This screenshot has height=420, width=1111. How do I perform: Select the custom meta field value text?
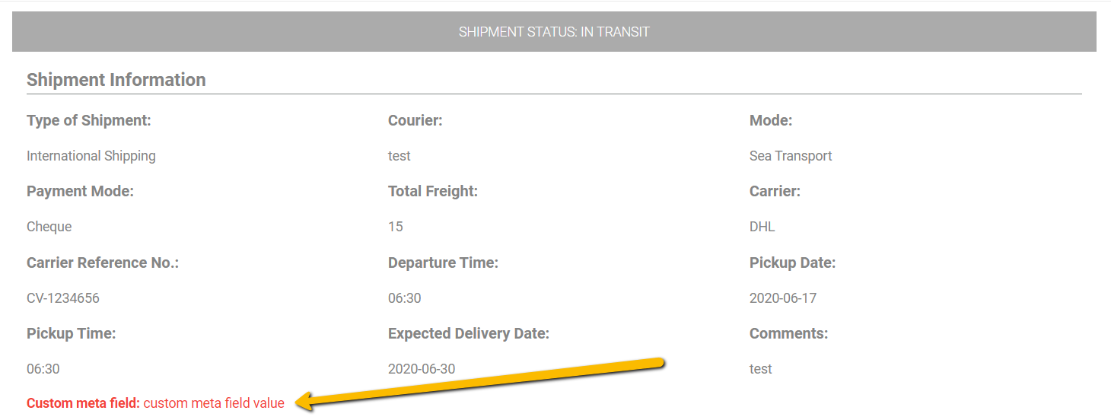point(214,403)
